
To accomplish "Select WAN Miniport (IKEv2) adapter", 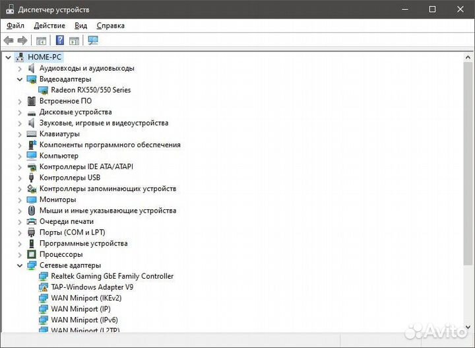I will point(86,298).
